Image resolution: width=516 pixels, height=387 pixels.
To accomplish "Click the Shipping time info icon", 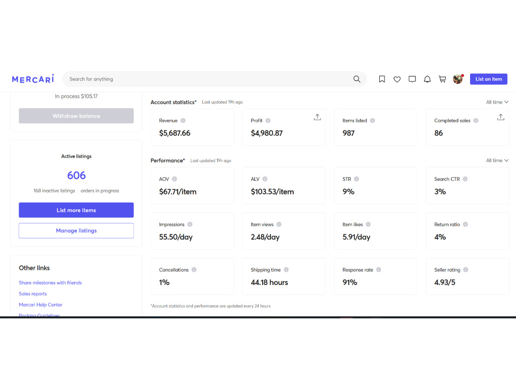I will click(286, 270).
